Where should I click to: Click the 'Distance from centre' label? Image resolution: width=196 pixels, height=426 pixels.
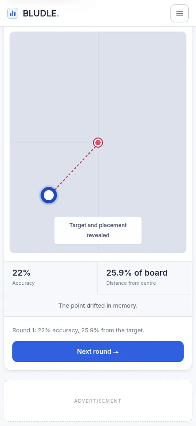(x=131, y=283)
